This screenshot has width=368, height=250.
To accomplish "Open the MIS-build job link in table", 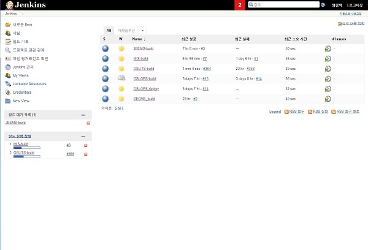I will [x=140, y=59].
